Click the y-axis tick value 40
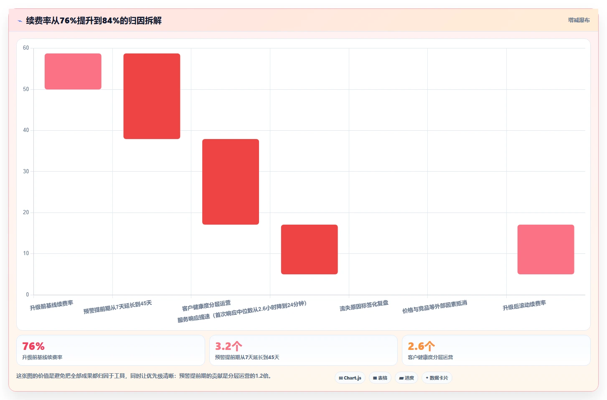Screen dimensions: 607x400 point(26,130)
